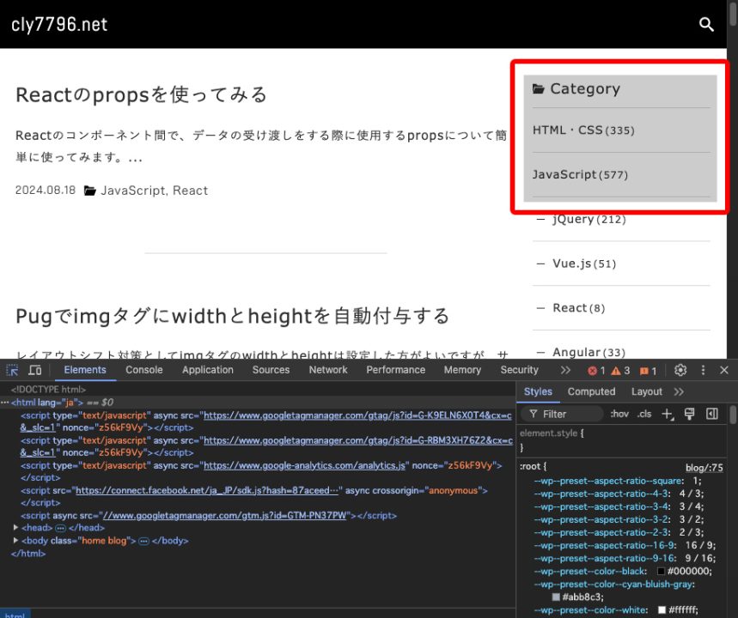738x618 pixels.
Task: Toggle the :hov element state pane
Action: pyautogui.click(x=620, y=413)
